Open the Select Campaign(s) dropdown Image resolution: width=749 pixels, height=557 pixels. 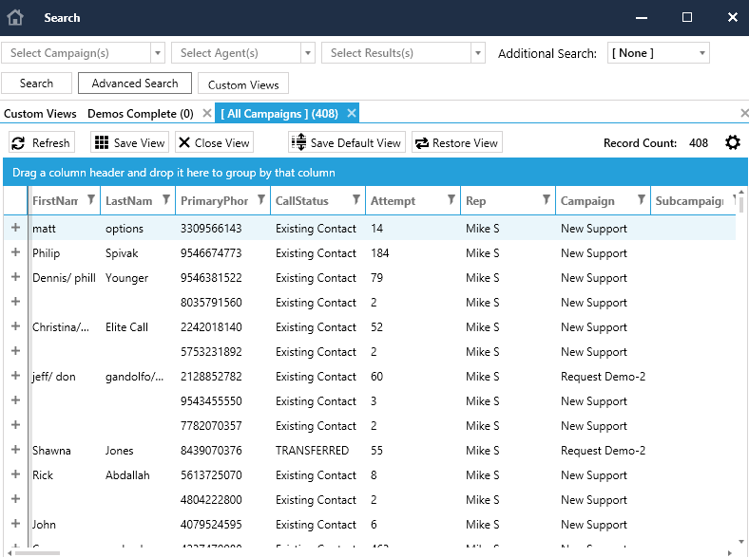[x=158, y=53]
